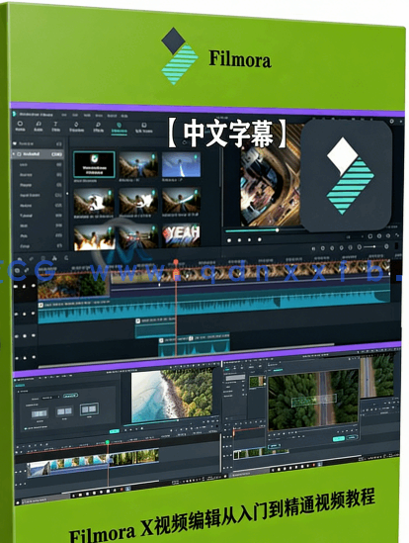The height and width of the screenshot is (543, 409).
Task: Collapse the highlighted sidebar category arrow
Action: 14,153
